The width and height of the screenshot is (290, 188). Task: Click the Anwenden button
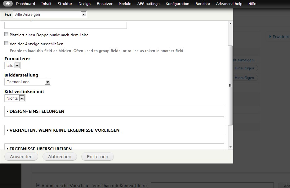pos(21,157)
